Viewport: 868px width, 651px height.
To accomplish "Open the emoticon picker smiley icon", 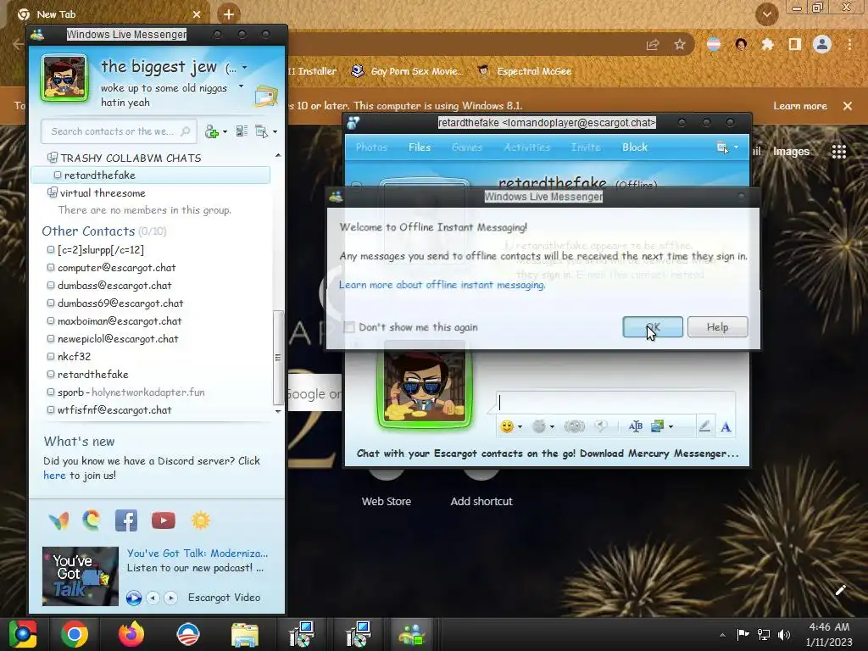I will tap(507, 426).
